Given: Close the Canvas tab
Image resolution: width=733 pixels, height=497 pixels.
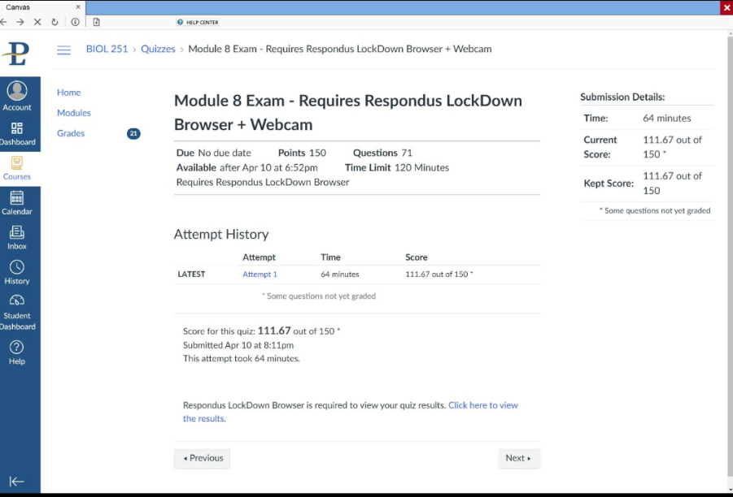Looking at the screenshot, I should pos(78,7).
